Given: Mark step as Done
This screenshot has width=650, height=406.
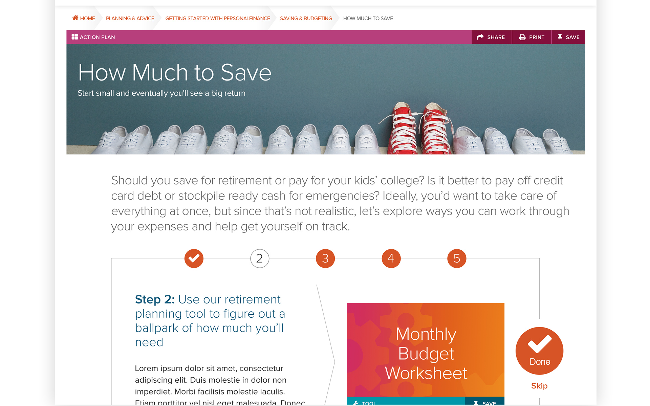Looking at the screenshot, I should [540, 351].
